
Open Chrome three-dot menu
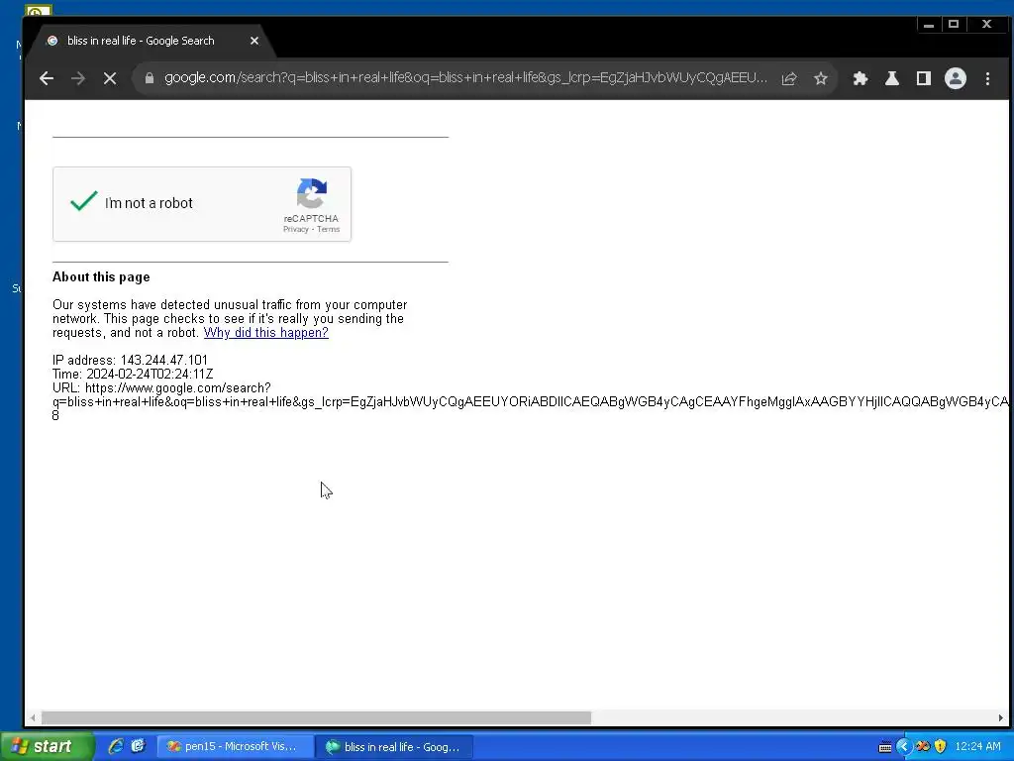point(987,79)
